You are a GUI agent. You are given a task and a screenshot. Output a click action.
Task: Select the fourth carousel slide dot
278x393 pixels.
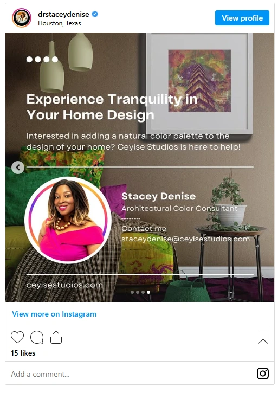[148, 292]
